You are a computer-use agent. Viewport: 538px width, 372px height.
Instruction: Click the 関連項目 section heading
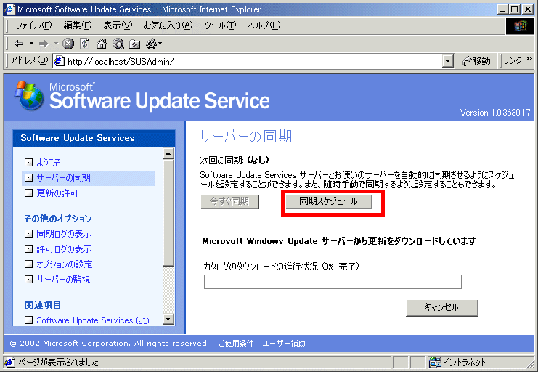click(x=43, y=304)
